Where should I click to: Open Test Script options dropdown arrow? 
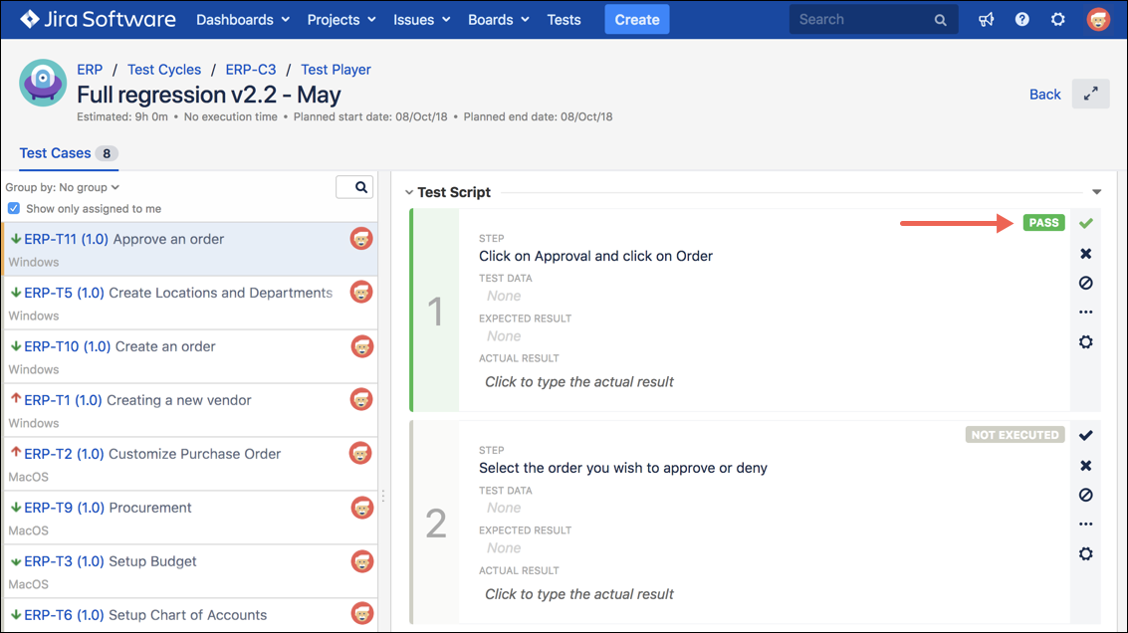coord(1096,192)
